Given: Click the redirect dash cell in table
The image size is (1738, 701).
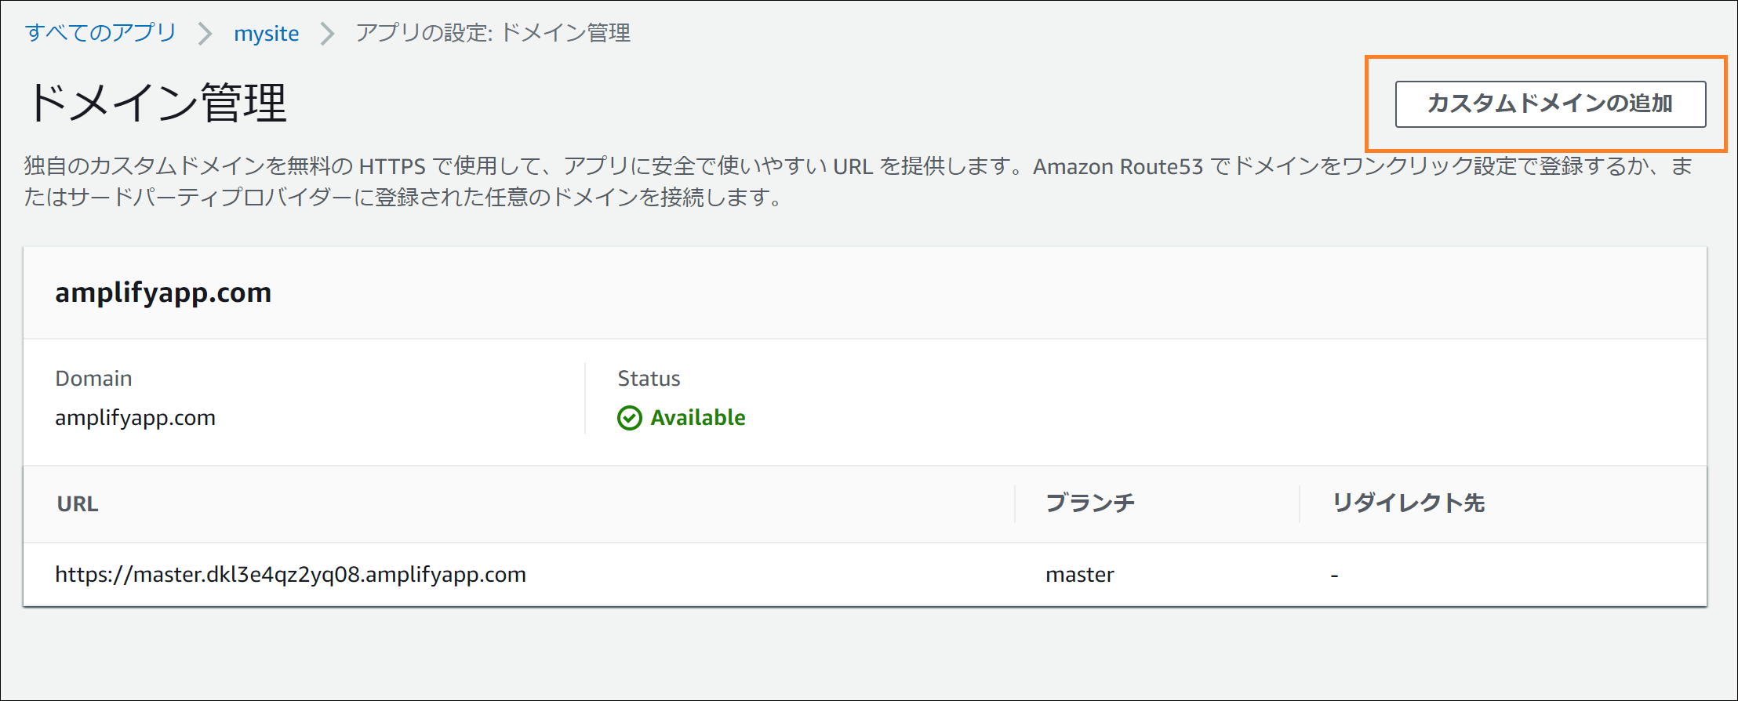Looking at the screenshot, I should (1334, 576).
